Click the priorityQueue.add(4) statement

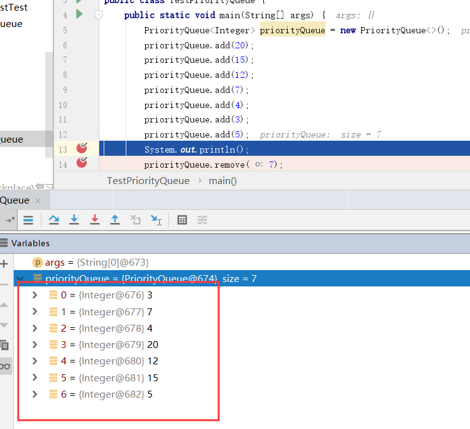click(x=196, y=105)
